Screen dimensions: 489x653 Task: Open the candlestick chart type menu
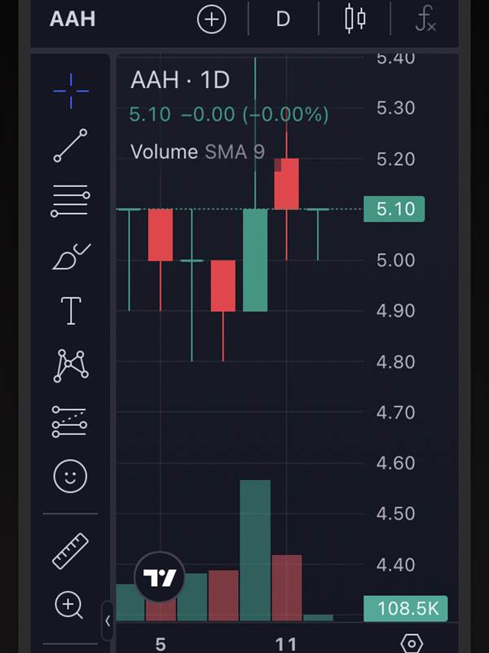click(355, 19)
